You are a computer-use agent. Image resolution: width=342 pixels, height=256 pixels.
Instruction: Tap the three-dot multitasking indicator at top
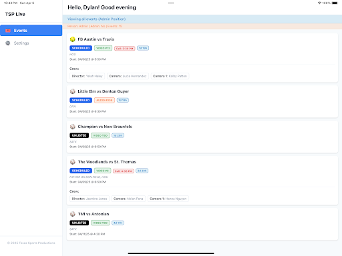click(x=171, y=3)
